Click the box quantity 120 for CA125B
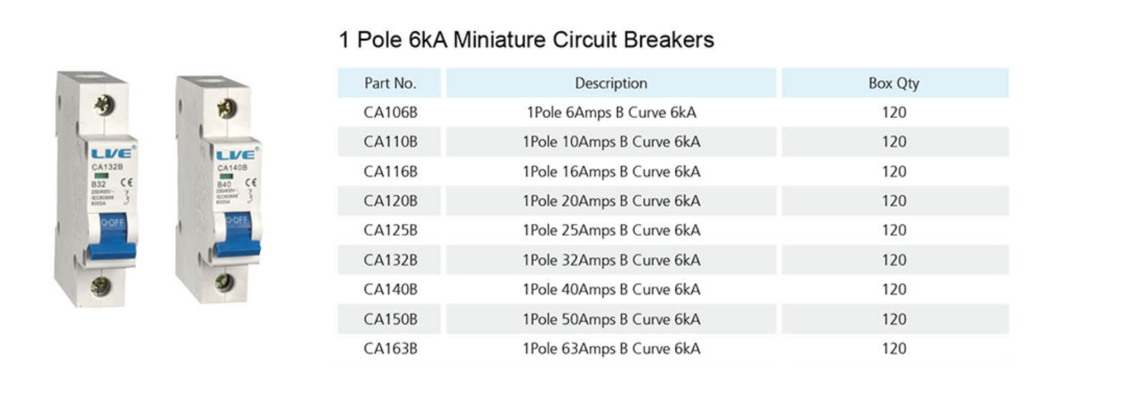 (894, 231)
